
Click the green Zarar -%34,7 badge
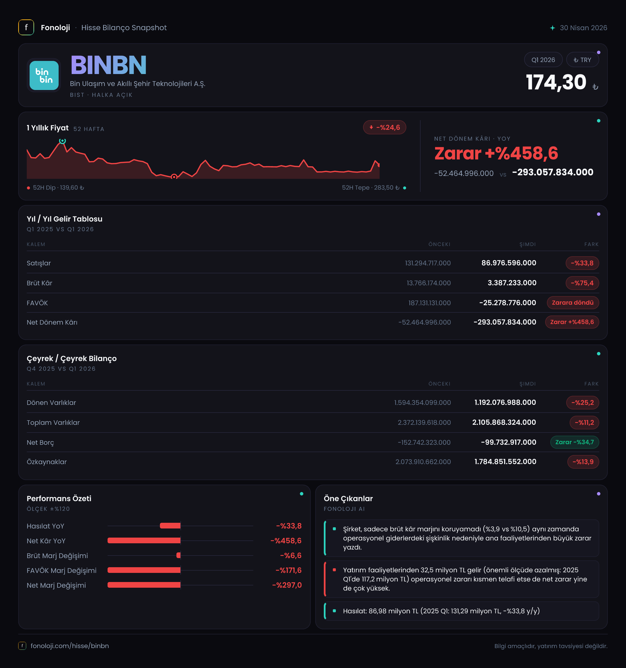(x=574, y=442)
